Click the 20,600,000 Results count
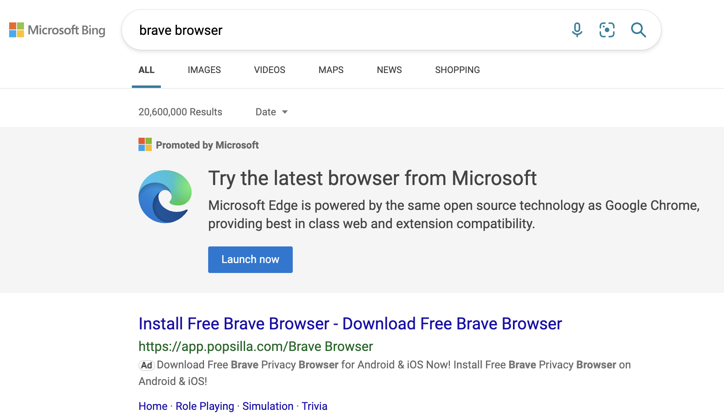The height and width of the screenshot is (419, 724). coord(180,112)
